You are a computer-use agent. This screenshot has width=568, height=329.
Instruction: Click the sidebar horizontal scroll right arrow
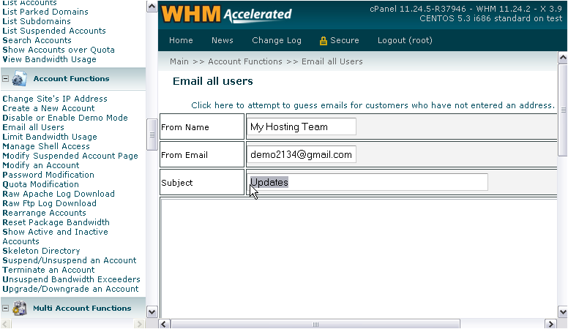(x=140, y=324)
